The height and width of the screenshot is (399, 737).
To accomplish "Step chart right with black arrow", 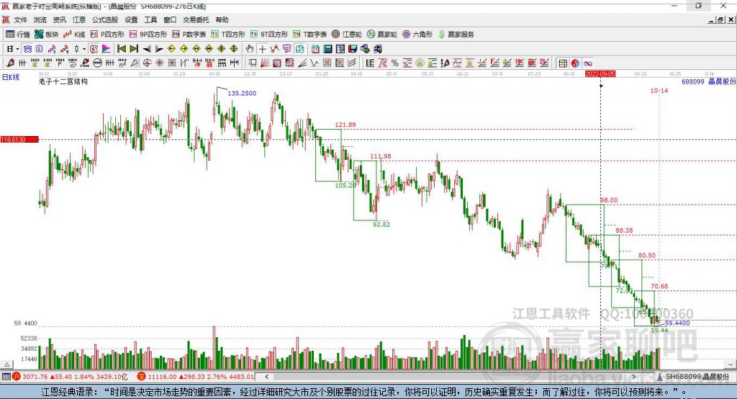I will click(x=159, y=49).
